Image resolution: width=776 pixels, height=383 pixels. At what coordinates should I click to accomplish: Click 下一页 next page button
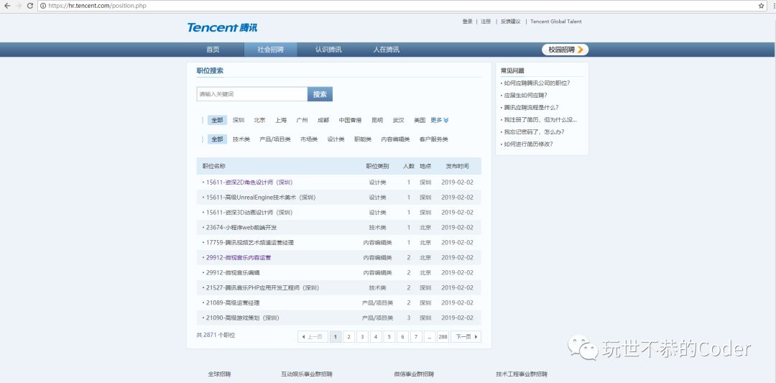point(466,336)
